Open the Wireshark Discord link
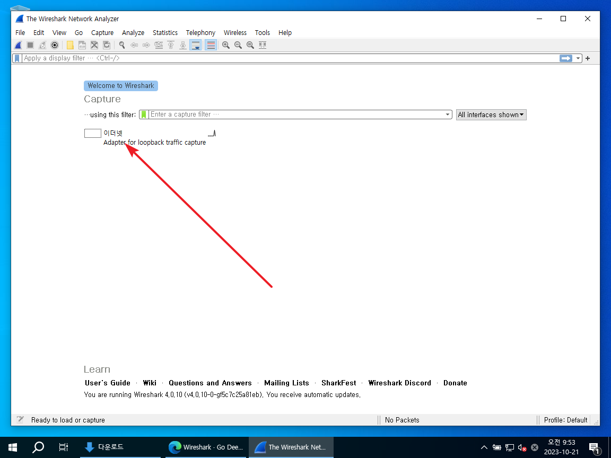 click(x=399, y=383)
